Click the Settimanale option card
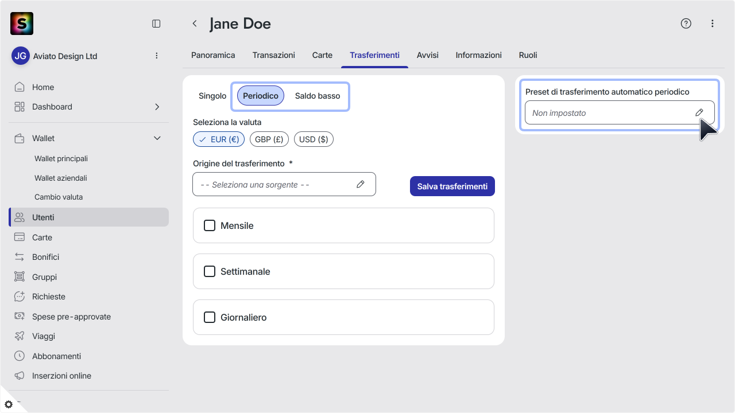Viewport: 735px width, 413px height. (343, 271)
